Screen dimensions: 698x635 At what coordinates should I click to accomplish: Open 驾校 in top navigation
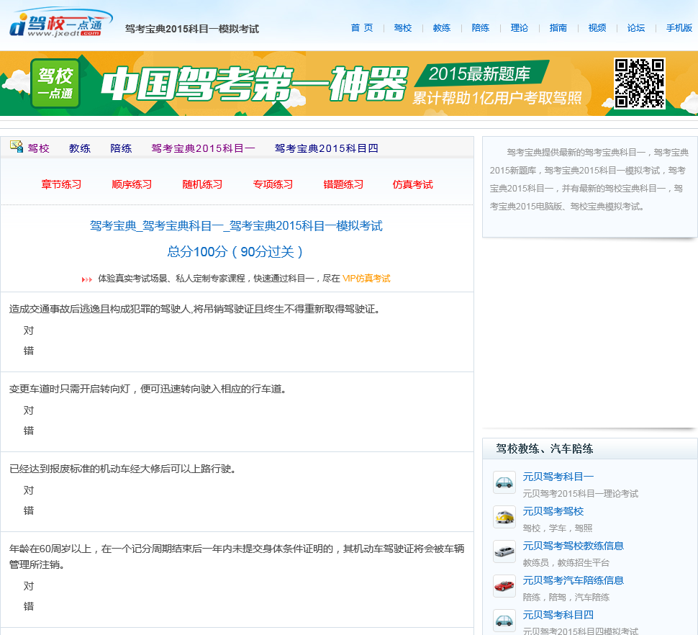(x=403, y=28)
